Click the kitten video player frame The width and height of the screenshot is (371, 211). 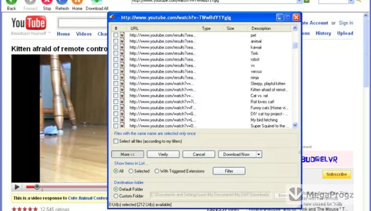59,118
